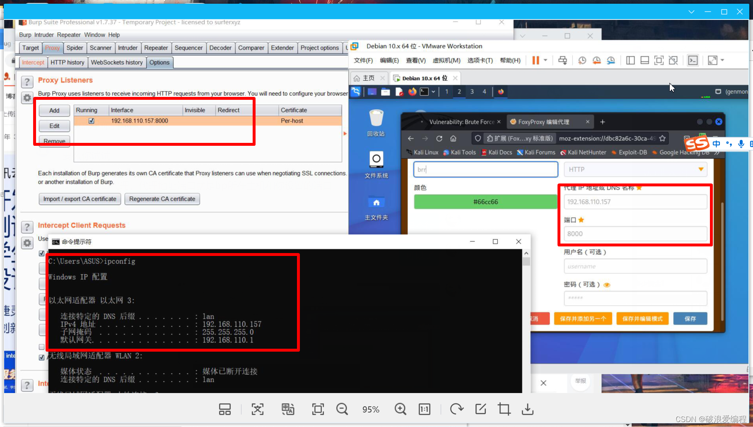Zoom in on image viewer toolbar
The height and width of the screenshot is (427, 753).
(400, 409)
